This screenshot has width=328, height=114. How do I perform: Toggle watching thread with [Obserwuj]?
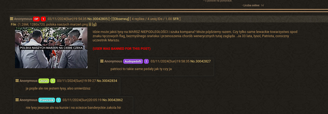click(121, 19)
